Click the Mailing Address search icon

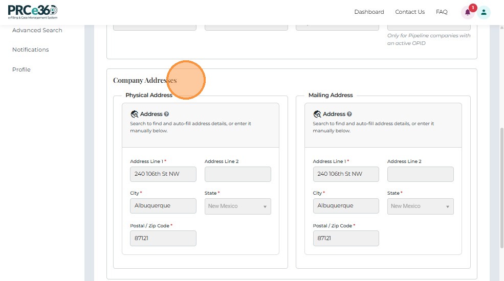[x=317, y=114]
